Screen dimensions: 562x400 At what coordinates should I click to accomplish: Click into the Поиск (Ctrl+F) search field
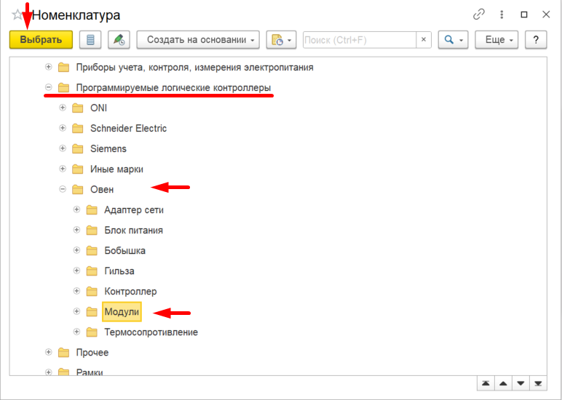360,40
